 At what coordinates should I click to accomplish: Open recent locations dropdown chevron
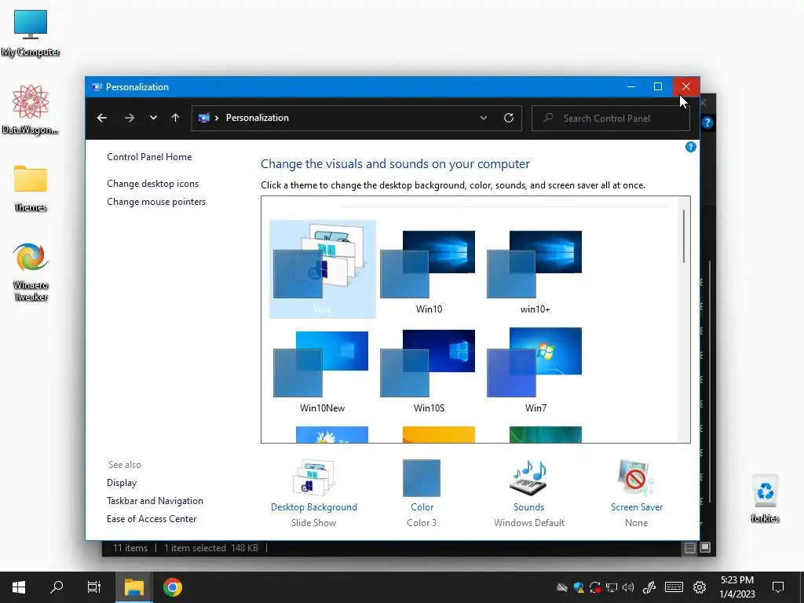coord(153,118)
